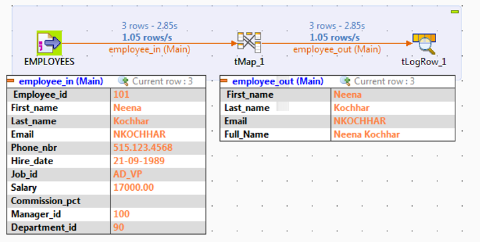Select the employee_in (Main) connection label
The image size is (480, 242).
[150, 49]
